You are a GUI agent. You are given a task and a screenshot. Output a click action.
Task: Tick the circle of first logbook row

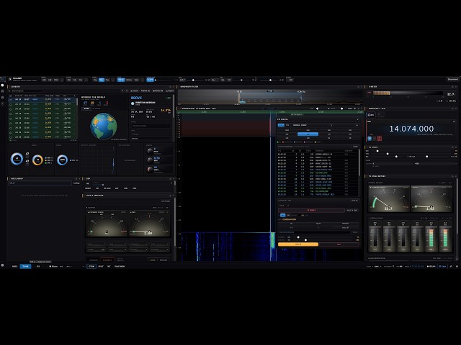click(11, 99)
